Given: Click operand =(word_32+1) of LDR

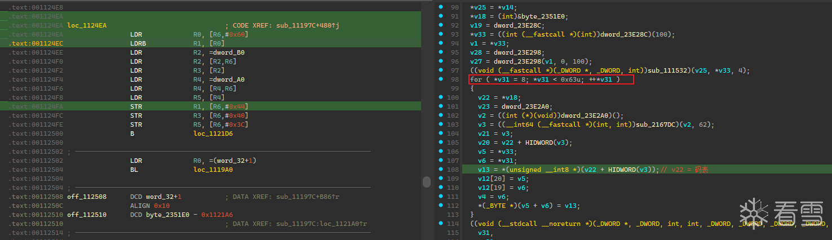Looking at the screenshot, I should 233,161.
